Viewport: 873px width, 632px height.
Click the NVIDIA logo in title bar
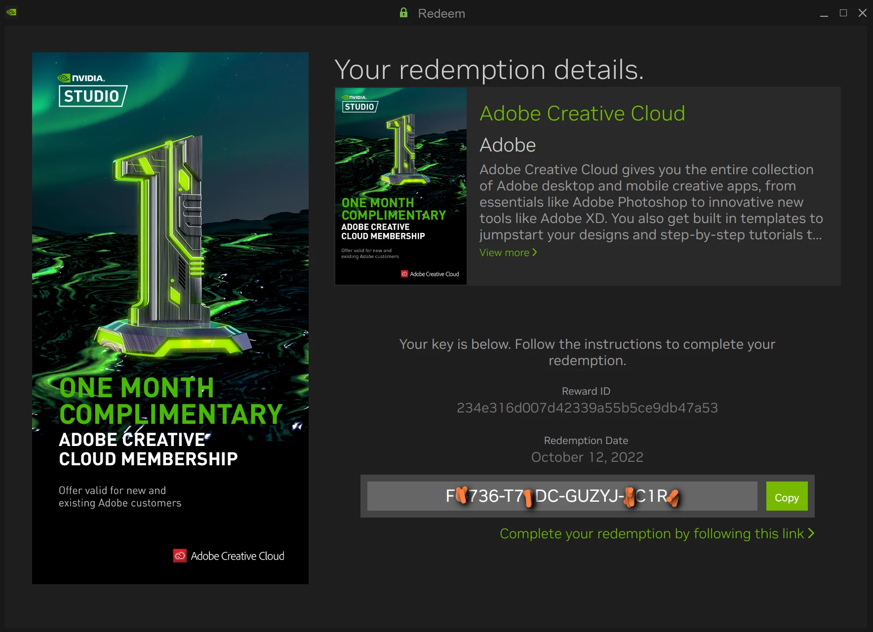(x=11, y=12)
